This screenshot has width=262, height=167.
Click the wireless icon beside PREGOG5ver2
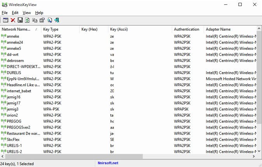pos(3,127)
